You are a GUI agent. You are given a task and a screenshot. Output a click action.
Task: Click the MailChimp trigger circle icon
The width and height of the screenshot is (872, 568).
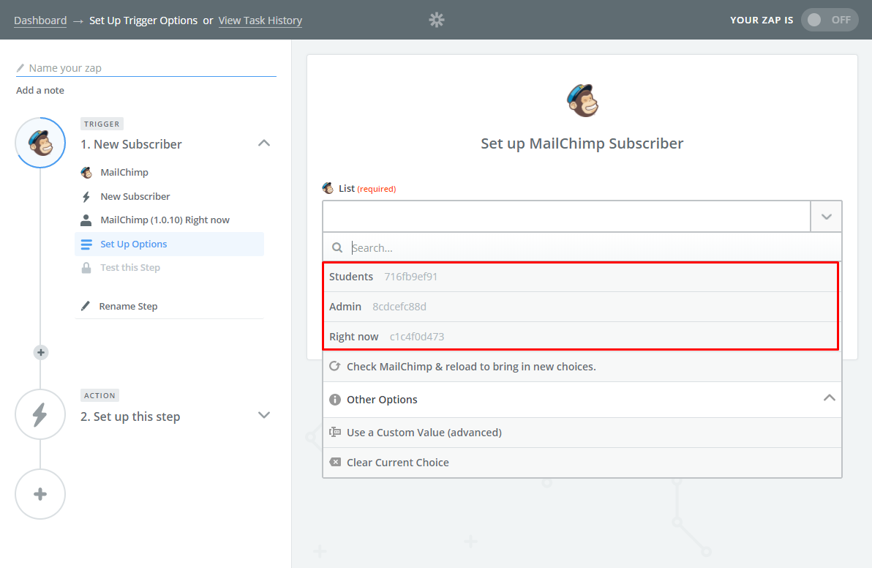pyautogui.click(x=40, y=143)
